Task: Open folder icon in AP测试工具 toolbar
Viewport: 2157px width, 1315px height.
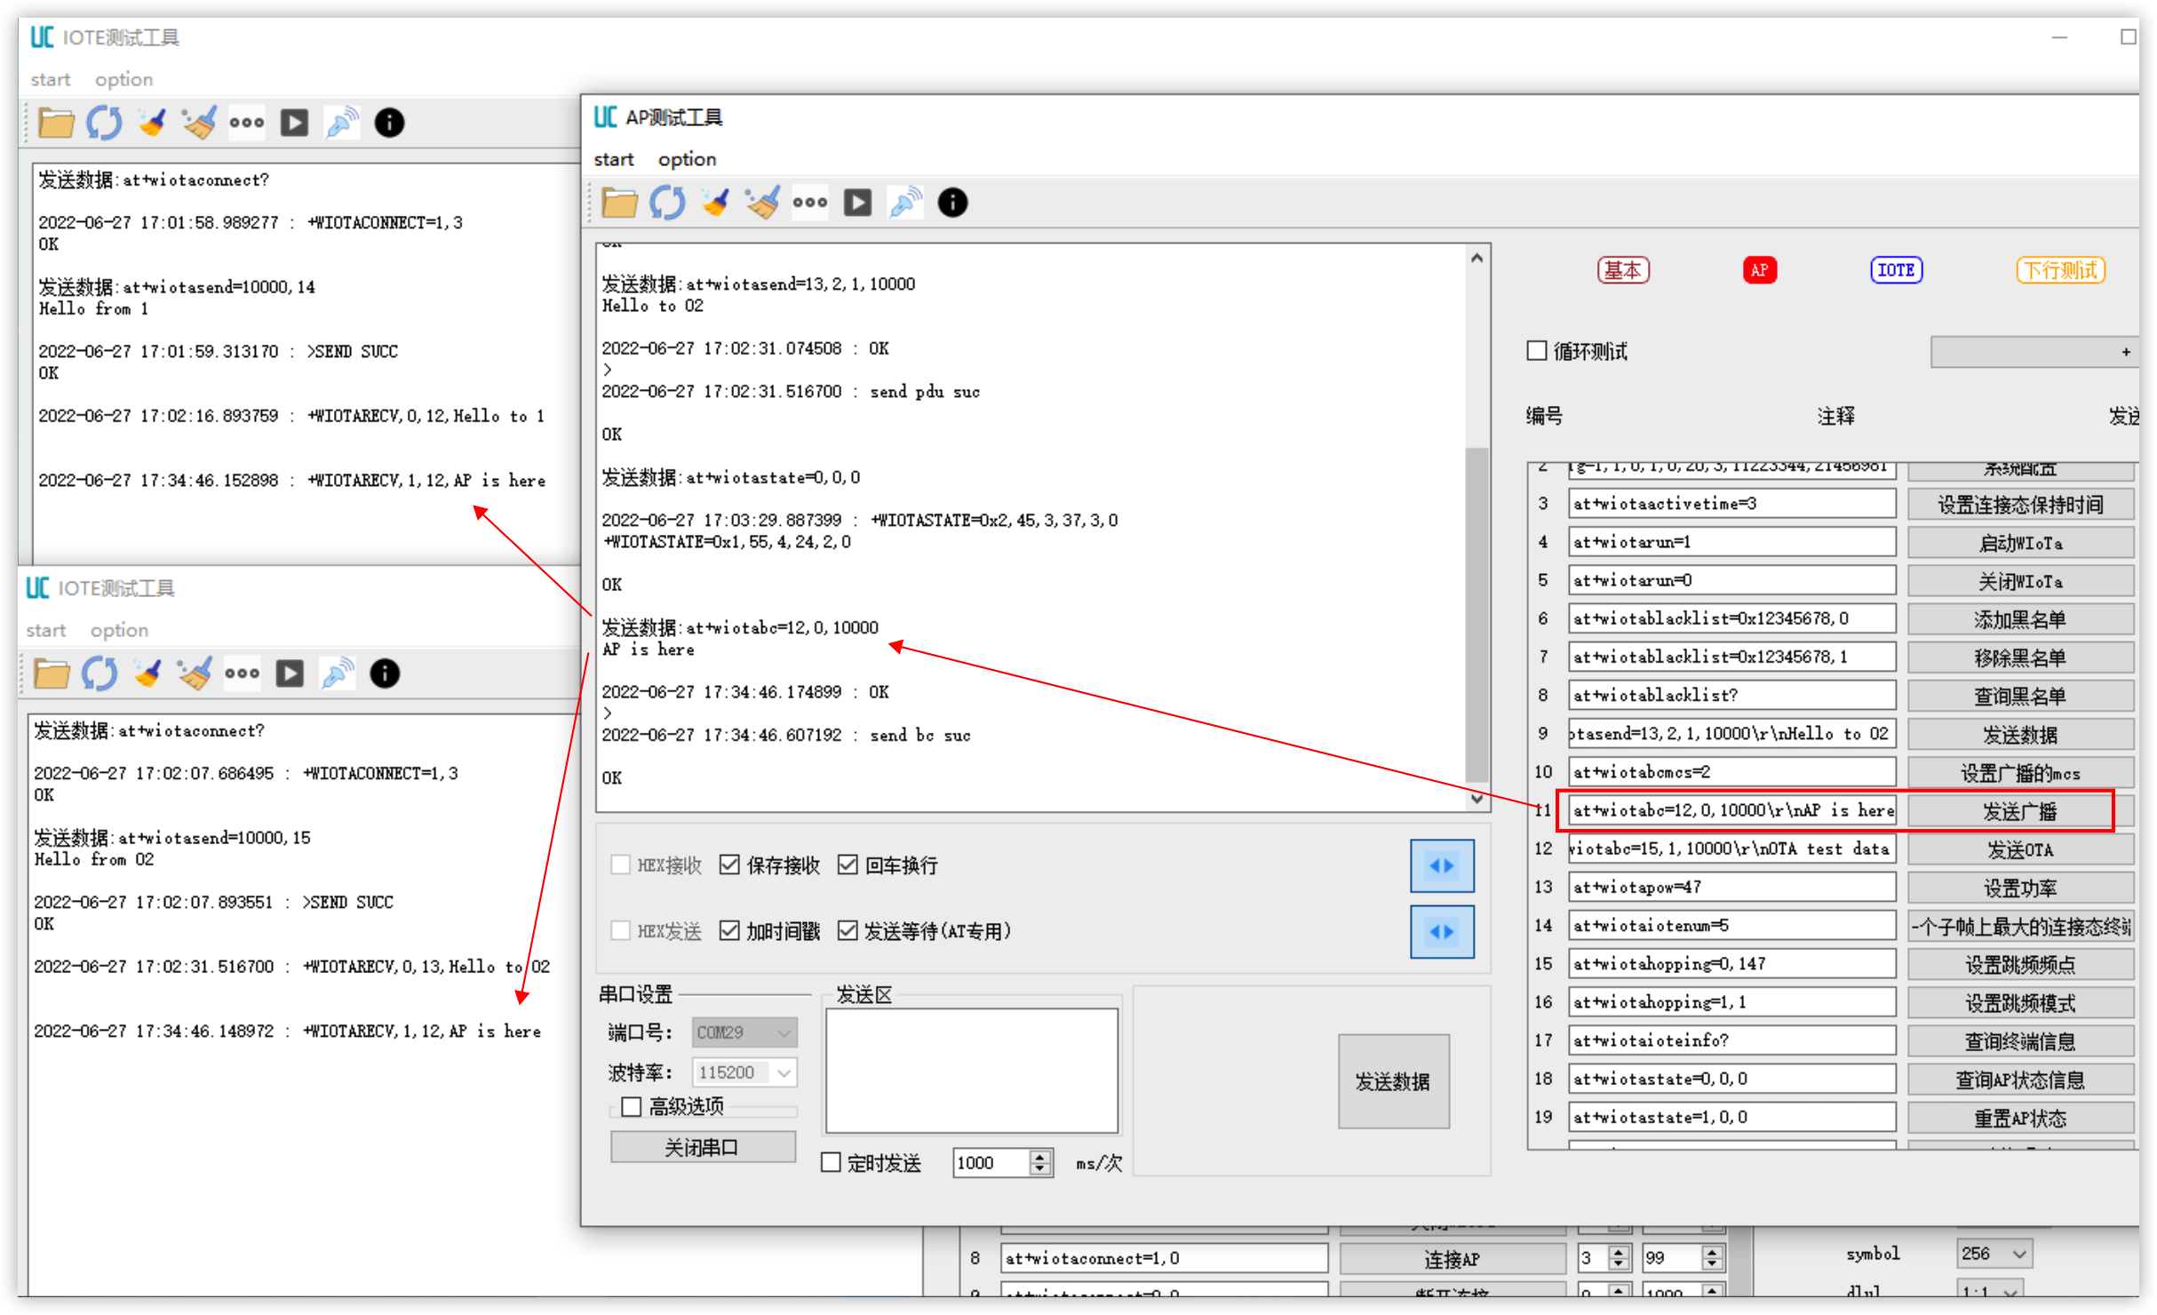Action: tap(619, 203)
